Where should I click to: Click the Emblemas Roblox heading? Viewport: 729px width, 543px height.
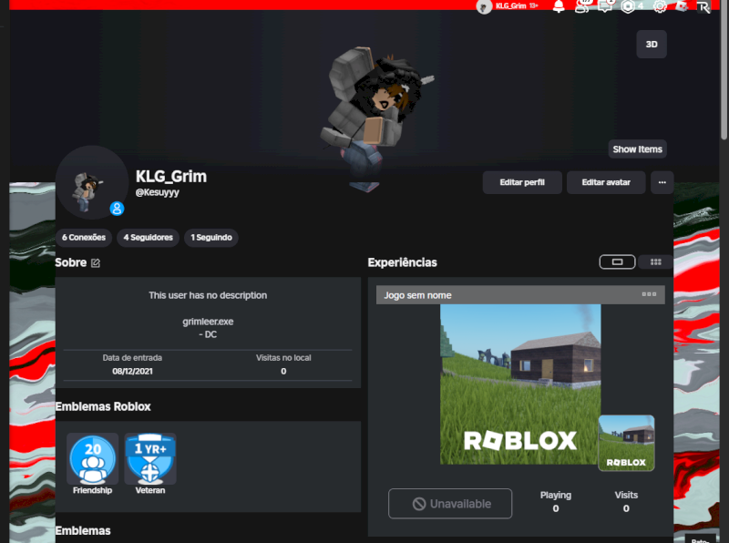click(103, 406)
